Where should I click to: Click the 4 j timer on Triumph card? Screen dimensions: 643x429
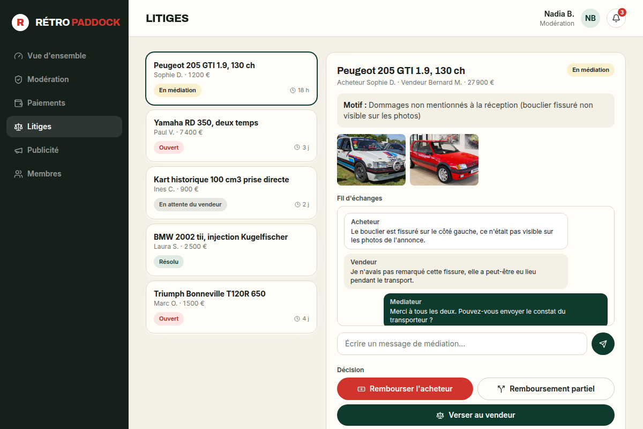302,319
